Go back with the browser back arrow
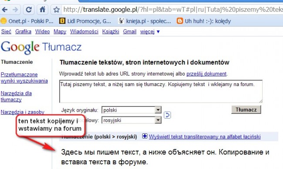Viewport: 283px width, 169px height. [5, 10]
